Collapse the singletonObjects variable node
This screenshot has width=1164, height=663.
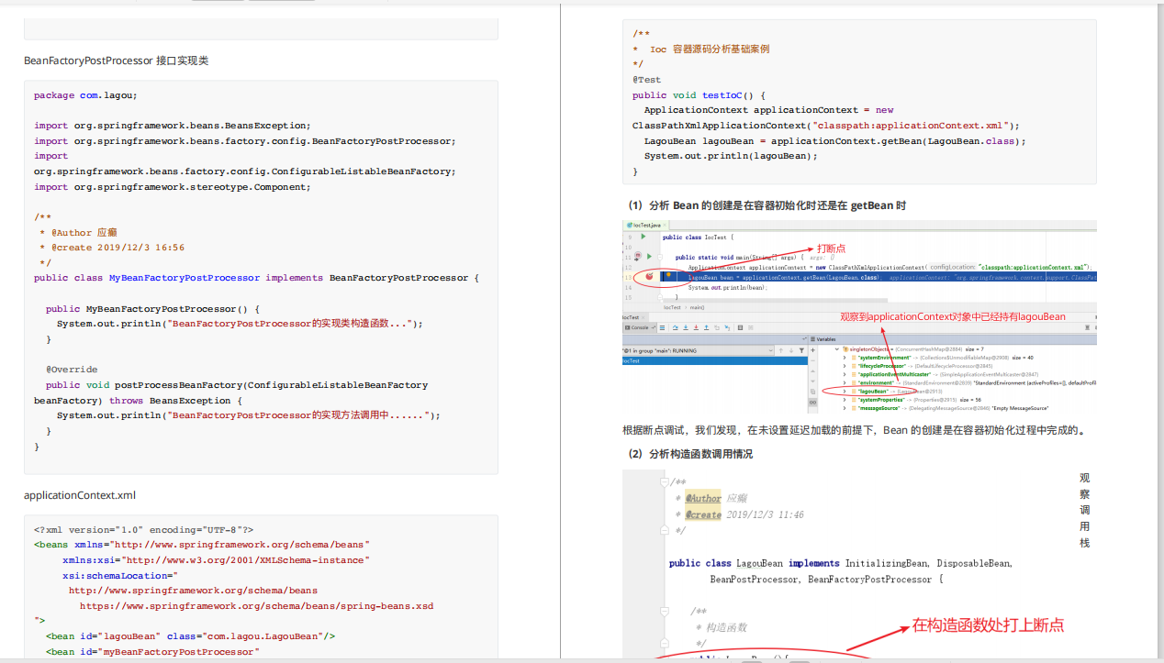[x=837, y=349]
